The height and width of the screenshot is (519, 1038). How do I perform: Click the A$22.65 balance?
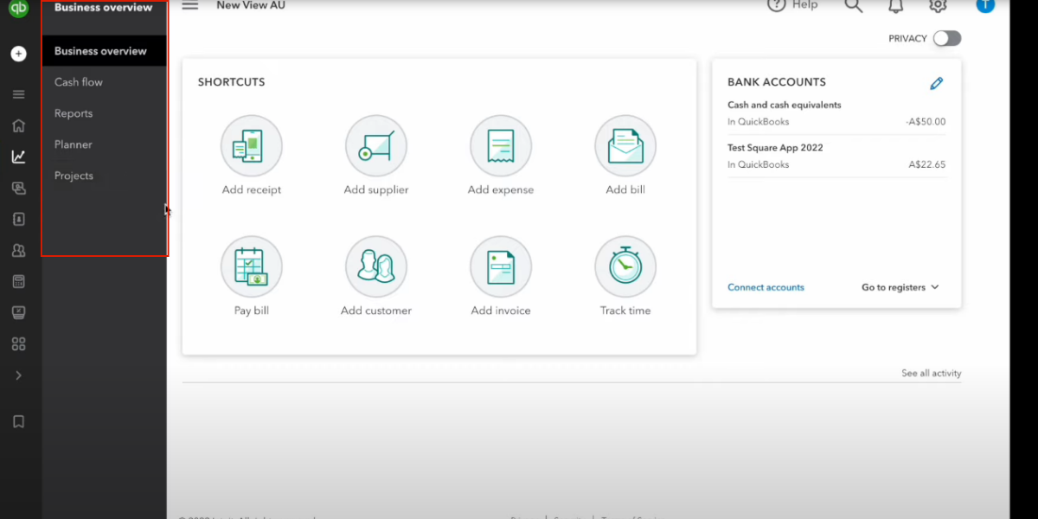pyautogui.click(x=927, y=164)
